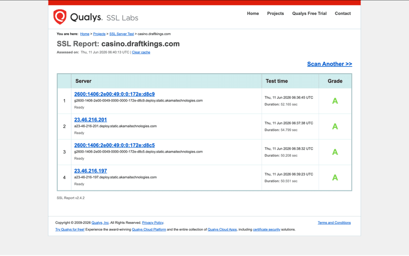409x256 pixels.
Task: Click test time Thu, 11 Jun 2026 06:37:38 UTC
Action: click(289, 123)
